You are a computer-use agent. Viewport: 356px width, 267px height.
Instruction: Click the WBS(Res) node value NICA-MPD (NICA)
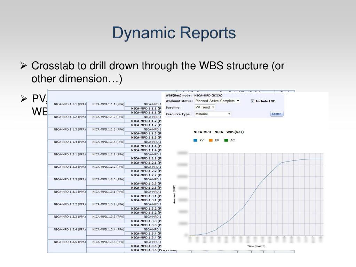tap(208, 96)
